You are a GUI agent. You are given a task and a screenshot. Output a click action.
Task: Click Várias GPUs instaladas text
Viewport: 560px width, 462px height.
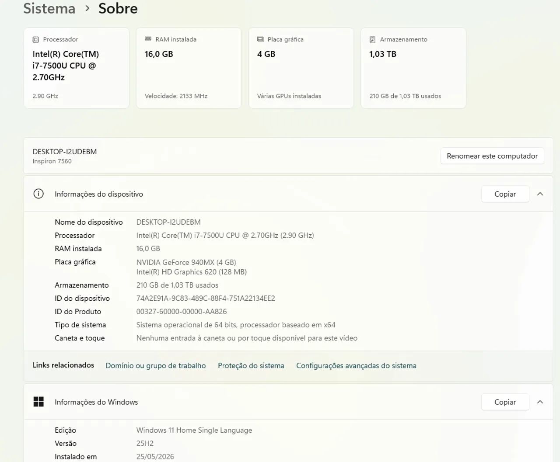pyautogui.click(x=289, y=96)
